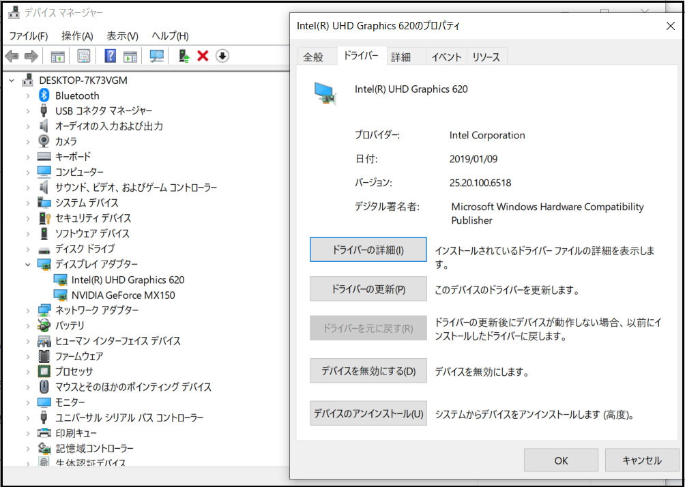Viewport: 685px width, 487px height.
Task: Click デバイスを無効にする(D) button
Action: (x=368, y=371)
